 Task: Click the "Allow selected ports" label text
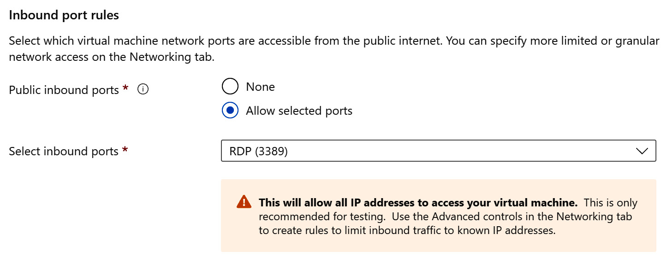[x=299, y=111]
